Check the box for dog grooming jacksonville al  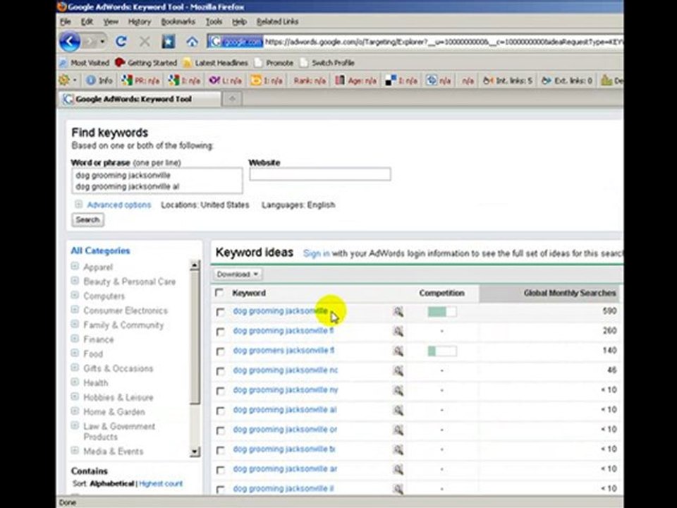coord(220,411)
